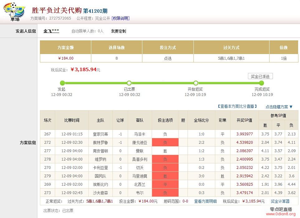This screenshot has width=300, height=218.
Task: Click home team 维罗纳
Action: [x=100, y=159]
